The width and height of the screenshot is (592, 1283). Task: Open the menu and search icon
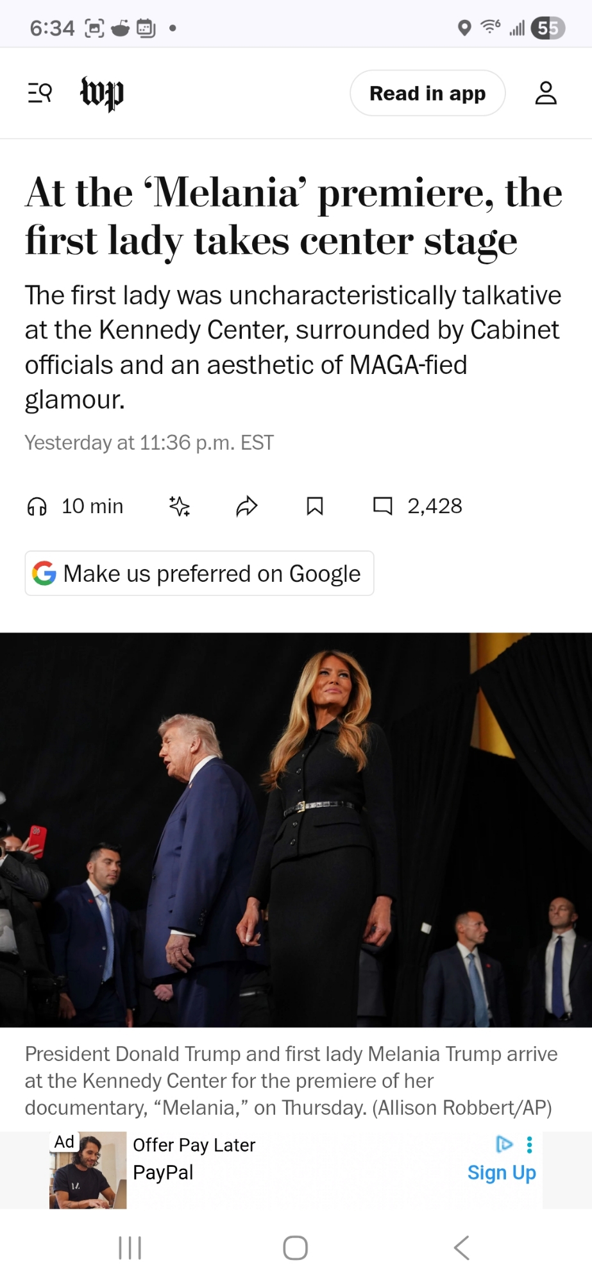[x=40, y=94]
